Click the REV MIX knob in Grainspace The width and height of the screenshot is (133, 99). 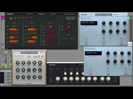40,77
